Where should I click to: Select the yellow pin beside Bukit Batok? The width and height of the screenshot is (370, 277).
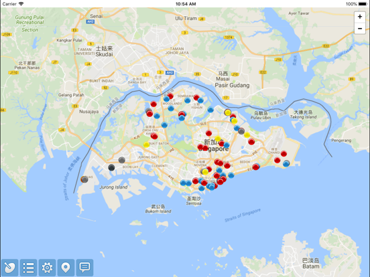pos(146,145)
